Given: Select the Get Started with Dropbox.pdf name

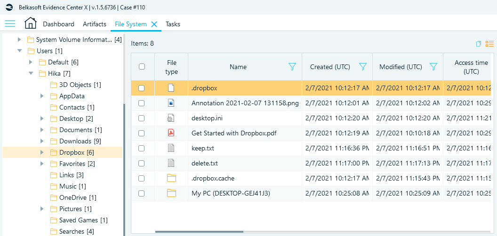Looking at the screenshot, I should click(234, 133).
